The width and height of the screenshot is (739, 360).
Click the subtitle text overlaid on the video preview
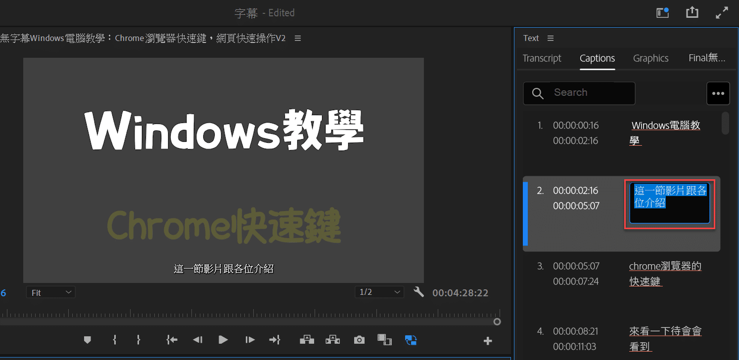(224, 269)
